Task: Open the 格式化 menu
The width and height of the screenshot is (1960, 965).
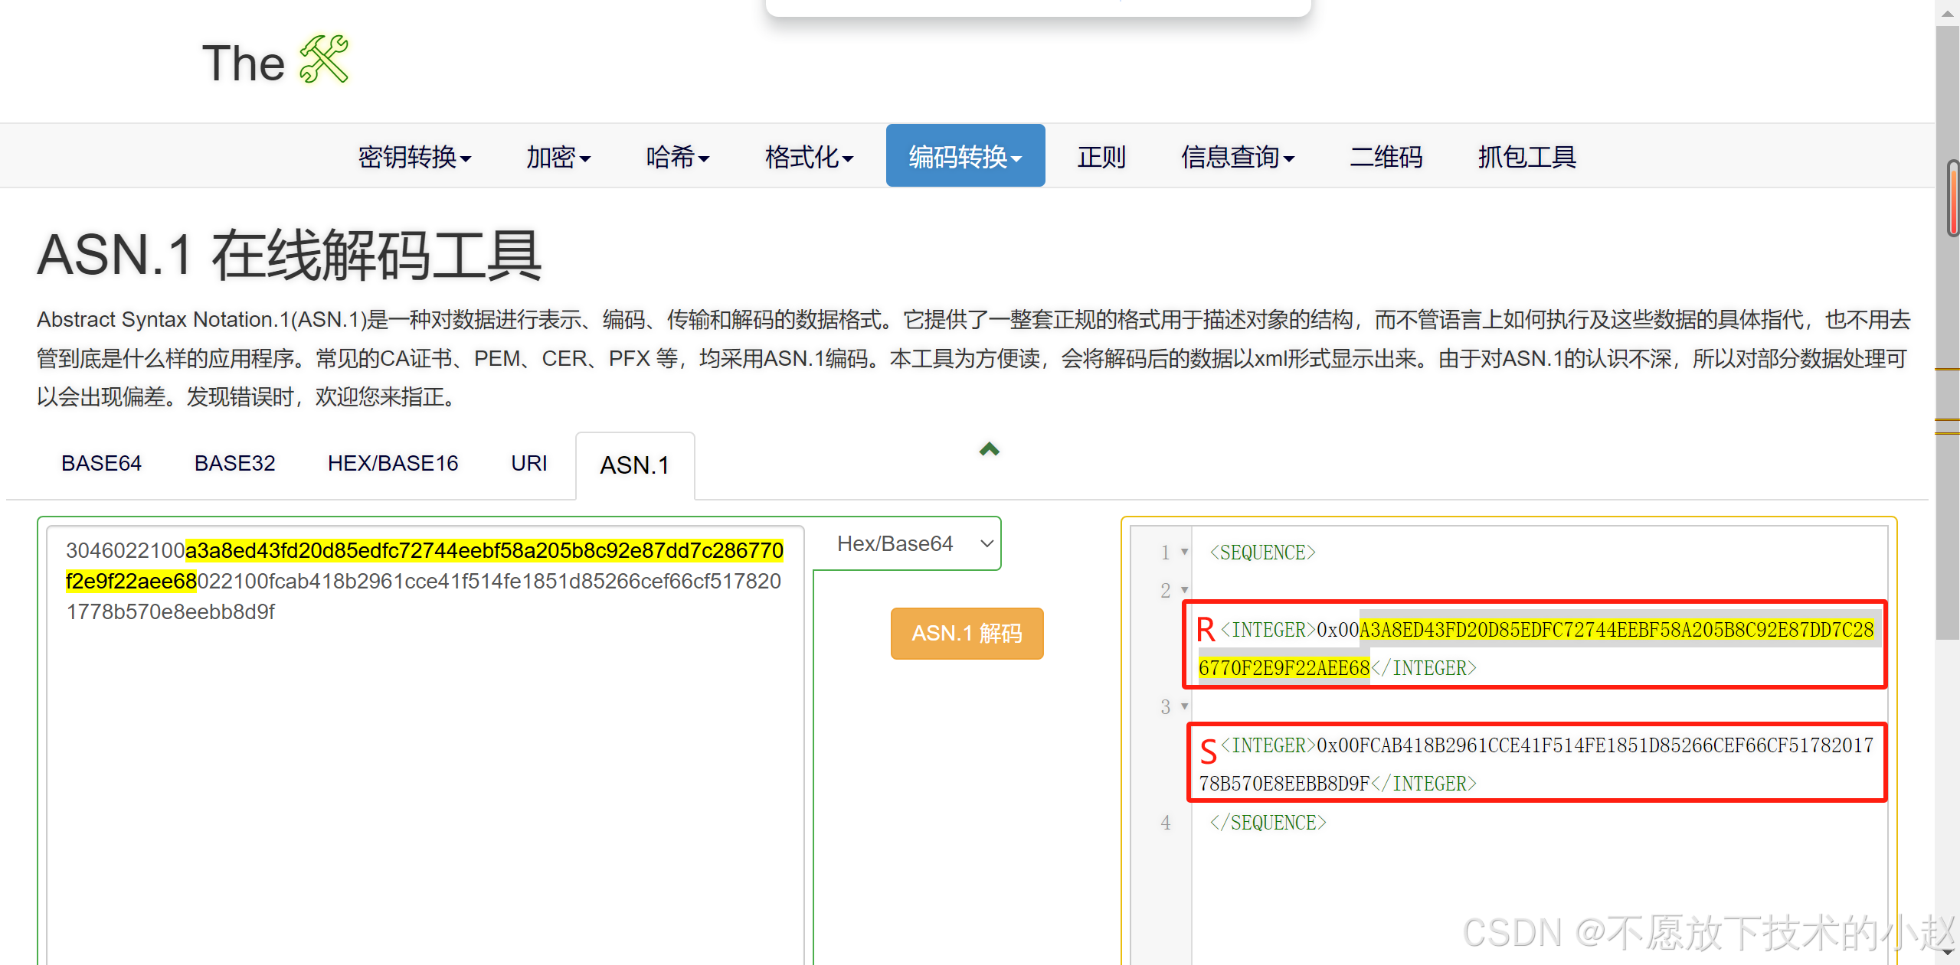Action: tap(809, 157)
